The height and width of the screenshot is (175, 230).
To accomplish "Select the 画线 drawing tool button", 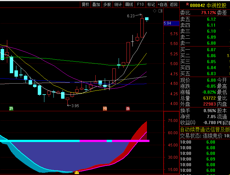I will click(129, 4).
